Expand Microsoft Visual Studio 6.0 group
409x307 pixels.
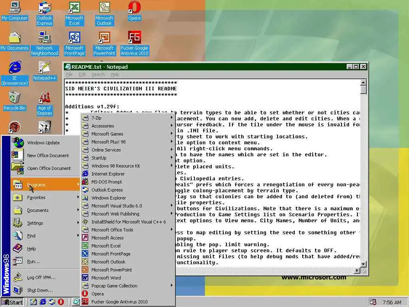[x=127, y=206]
